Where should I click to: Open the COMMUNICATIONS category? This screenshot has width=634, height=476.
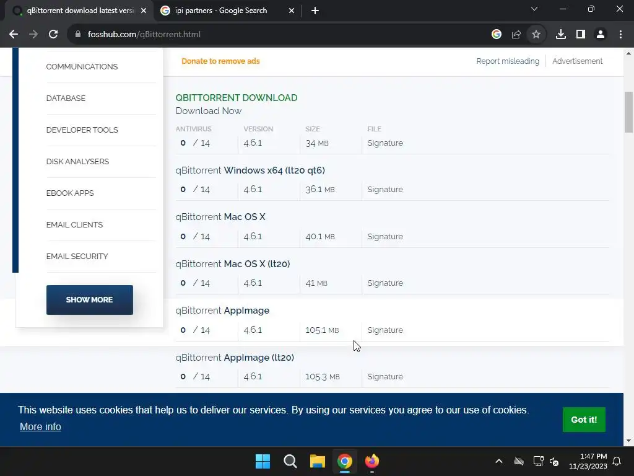[82, 67]
